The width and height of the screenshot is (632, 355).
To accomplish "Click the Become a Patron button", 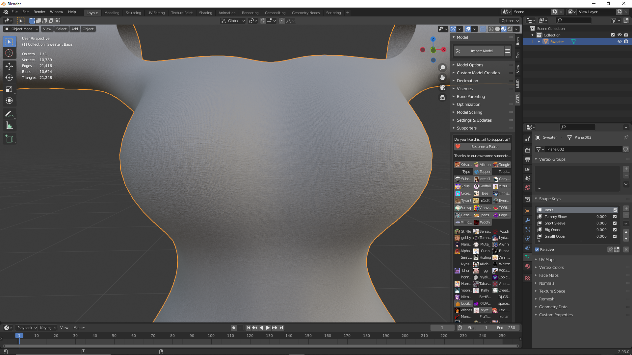I will point(482,147).
